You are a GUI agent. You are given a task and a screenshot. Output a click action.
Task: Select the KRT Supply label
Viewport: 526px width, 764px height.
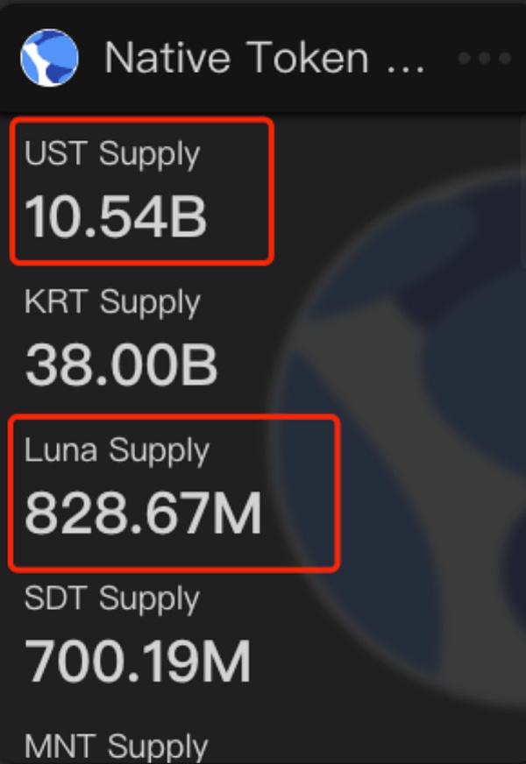112,302
